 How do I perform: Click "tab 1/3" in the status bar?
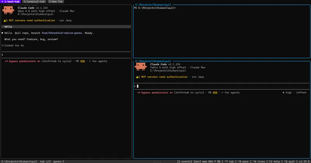(45, 161)
